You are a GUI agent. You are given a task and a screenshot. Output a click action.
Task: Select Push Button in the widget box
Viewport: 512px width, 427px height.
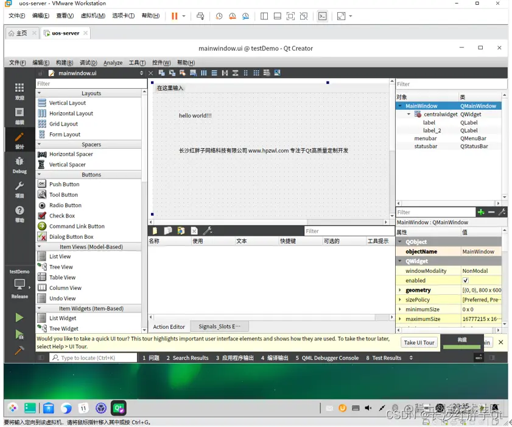(64, 184)
